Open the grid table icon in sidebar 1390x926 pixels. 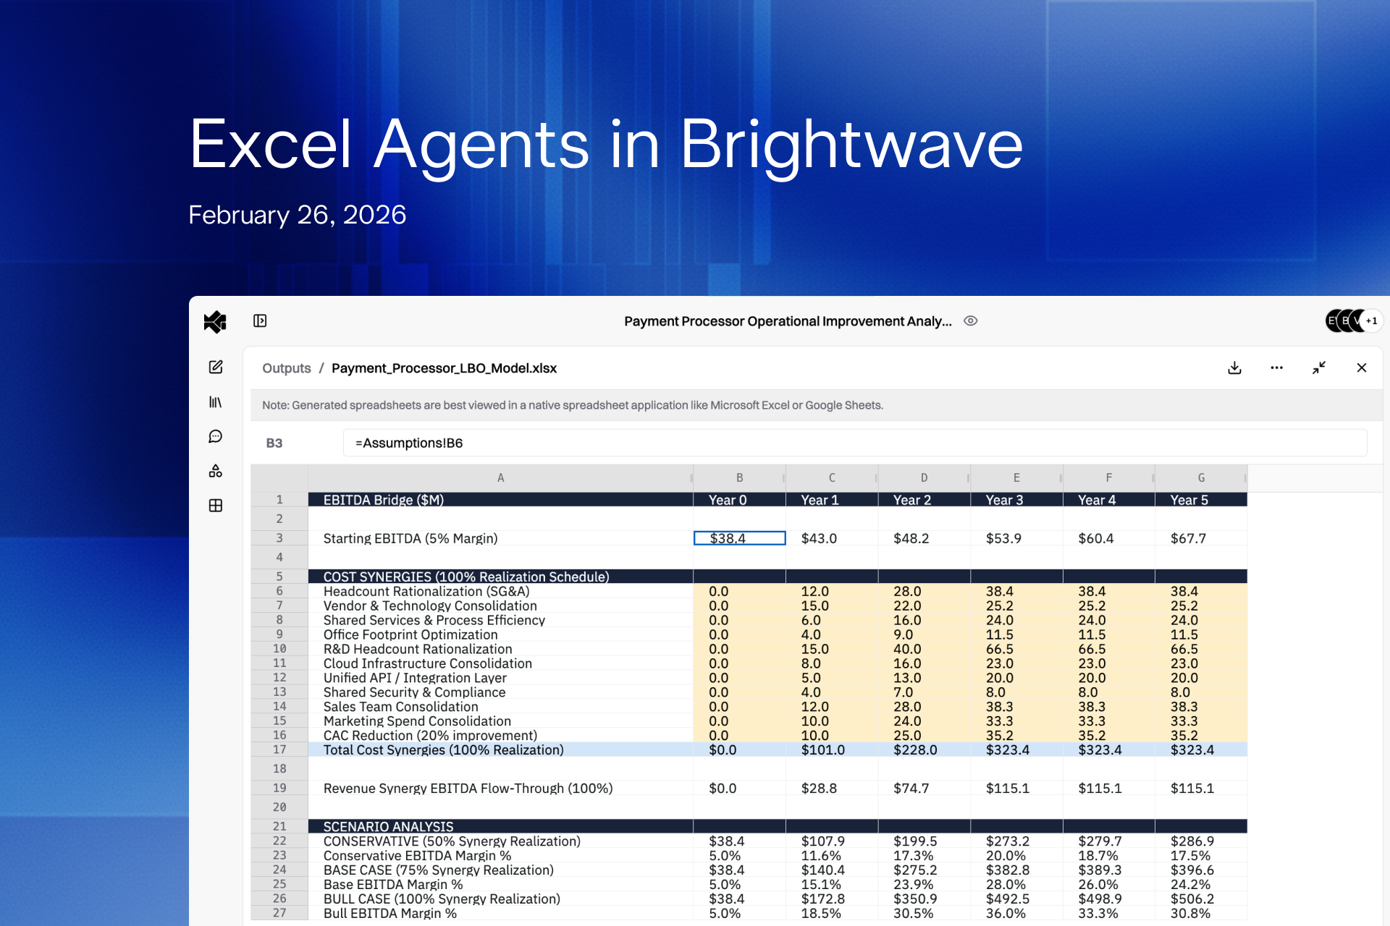(x=216, y=506)
